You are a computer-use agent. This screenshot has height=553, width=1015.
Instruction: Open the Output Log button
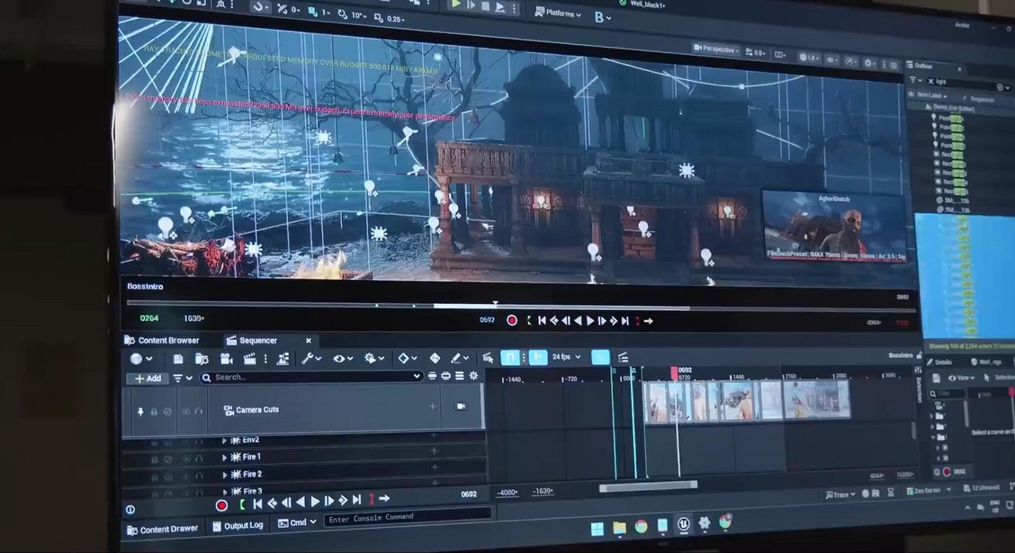coord(238,526)
